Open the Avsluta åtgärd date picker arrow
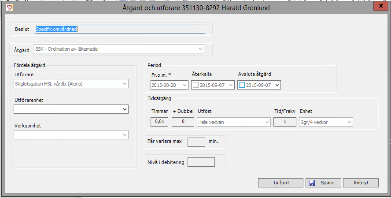The width and height of the screenshot is (391, 198). coord(277,85)
